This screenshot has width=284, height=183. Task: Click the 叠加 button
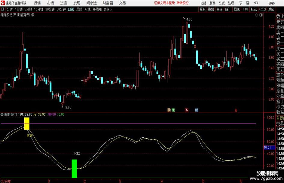[x=211, y=9]
